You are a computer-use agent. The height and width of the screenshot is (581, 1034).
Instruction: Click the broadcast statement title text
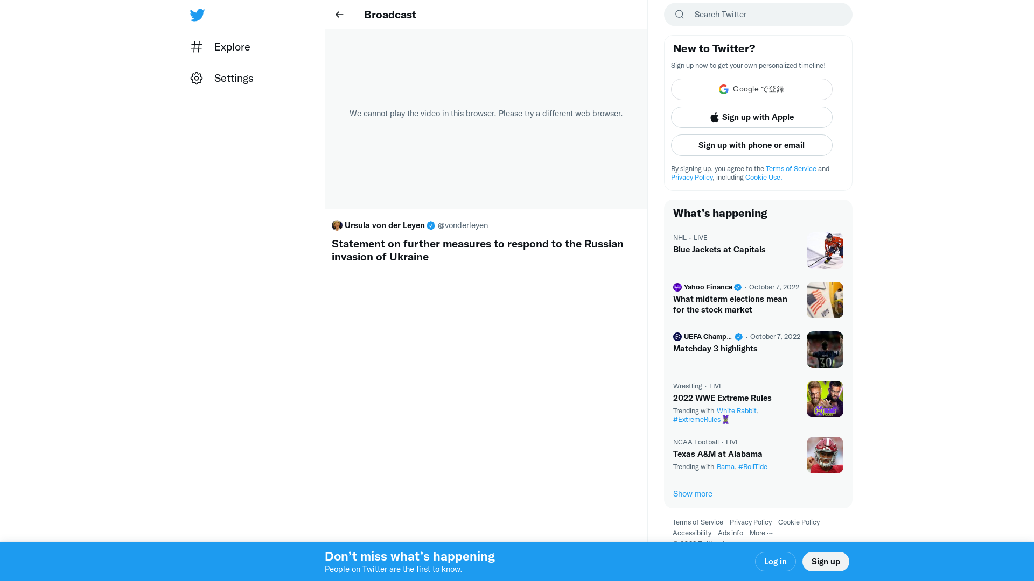pos(478,250)
